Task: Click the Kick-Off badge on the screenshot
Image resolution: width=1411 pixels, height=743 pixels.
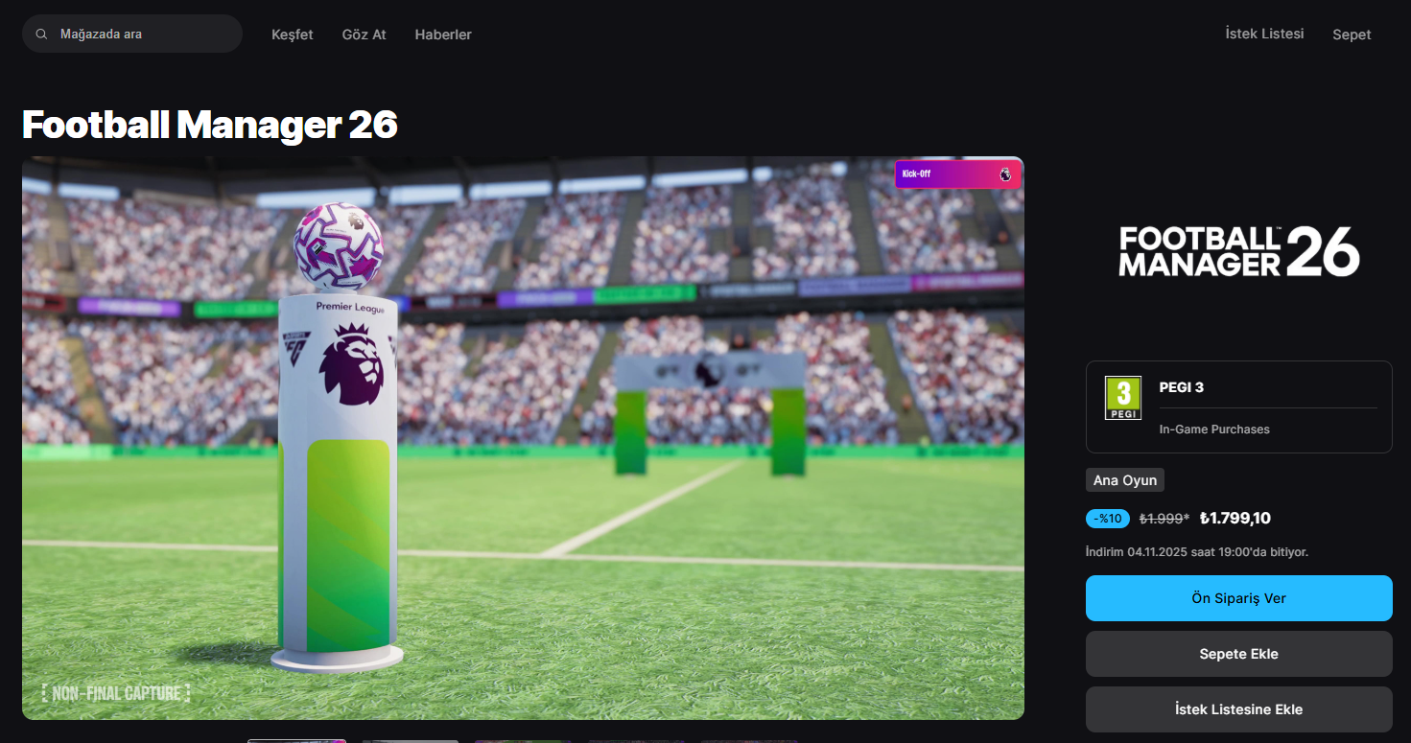Action: (957, 174)
